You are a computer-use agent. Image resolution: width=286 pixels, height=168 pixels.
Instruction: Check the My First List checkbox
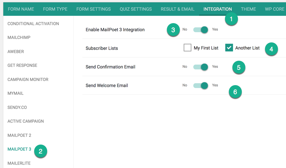point(188,48)
